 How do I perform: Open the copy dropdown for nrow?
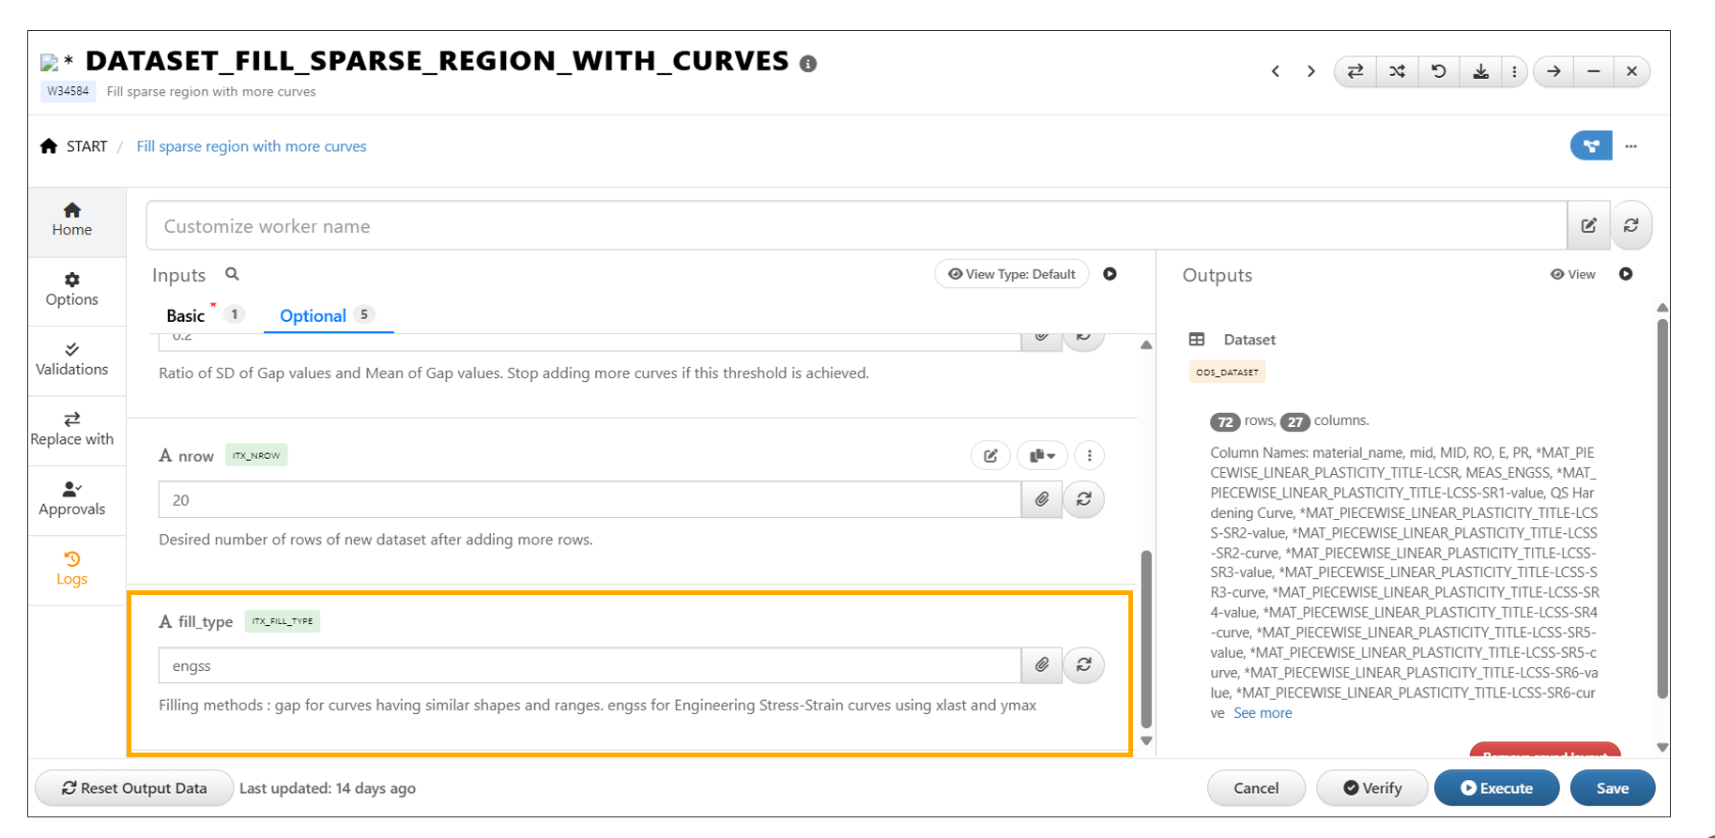coord(1042,456)
